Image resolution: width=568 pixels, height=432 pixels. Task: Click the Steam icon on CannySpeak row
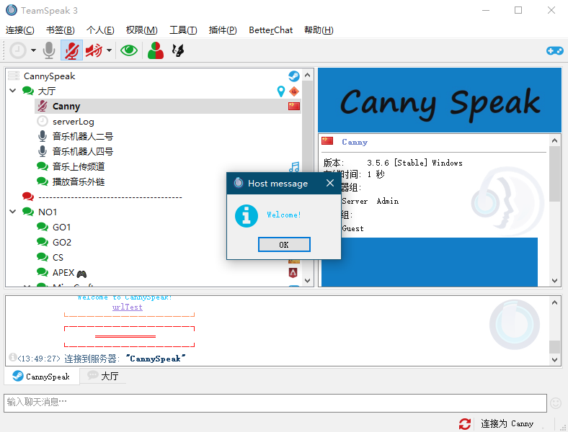[294, 76]
